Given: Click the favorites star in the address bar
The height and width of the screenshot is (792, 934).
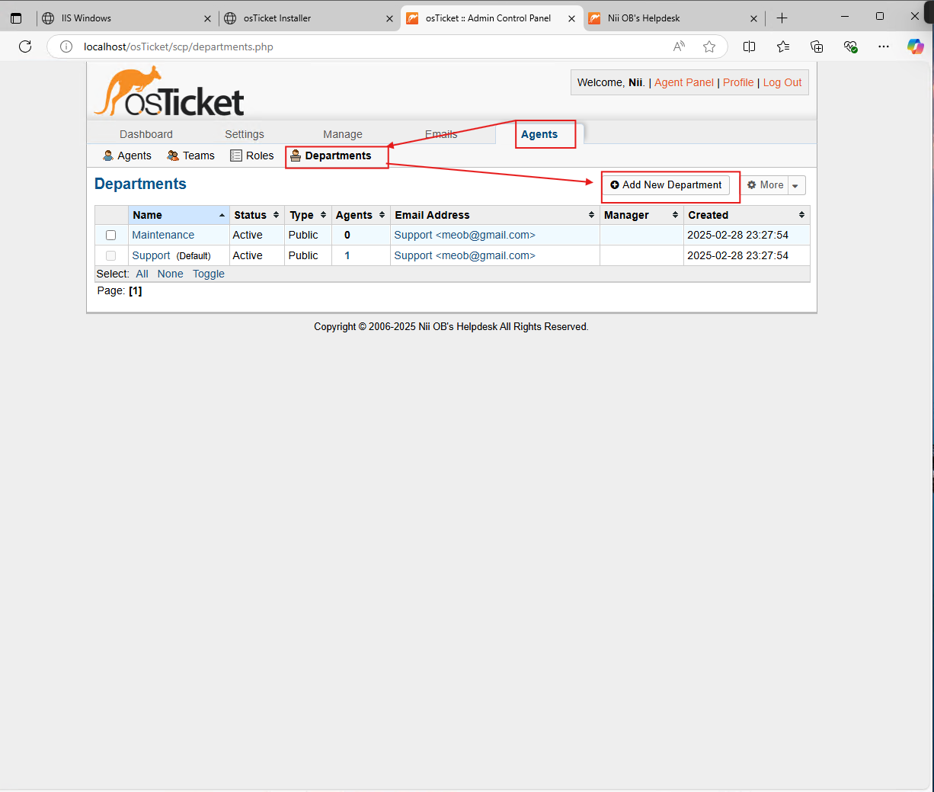Looking at the screenshot, I should point(709,46).
